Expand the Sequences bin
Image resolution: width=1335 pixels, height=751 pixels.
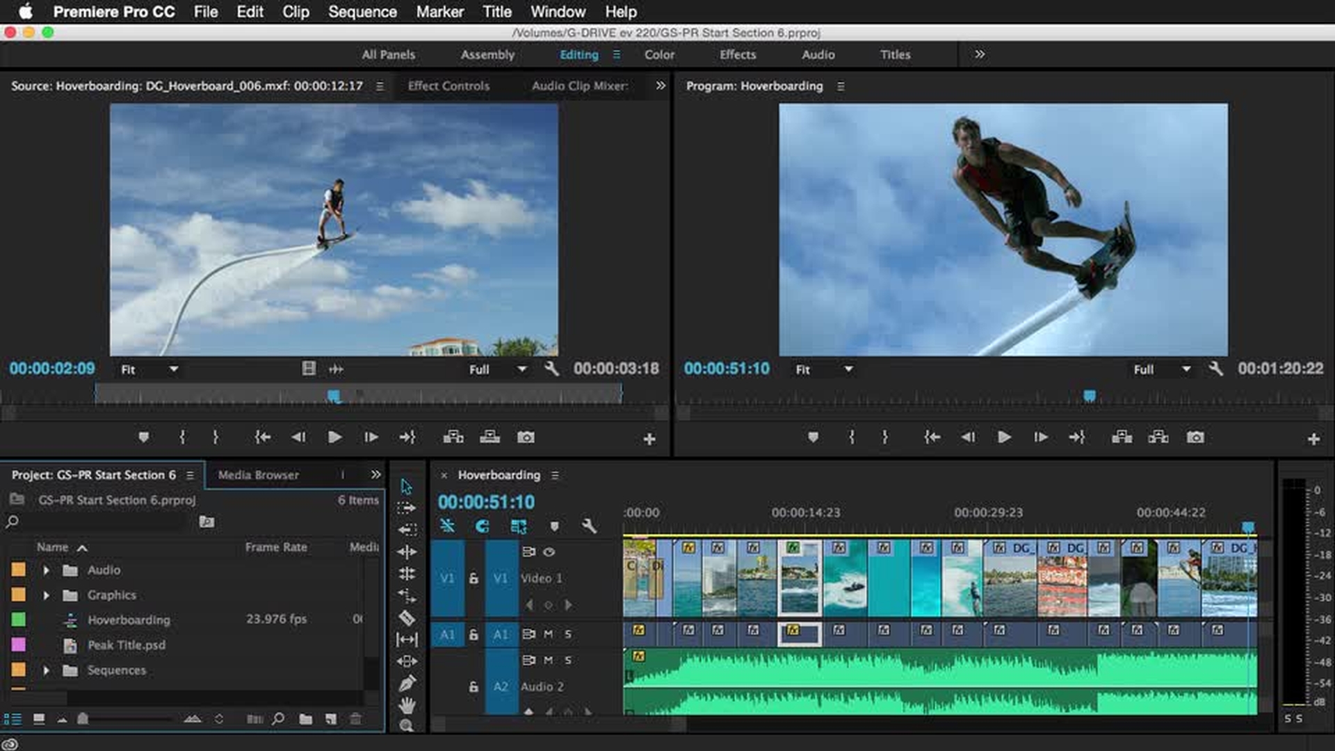46,670
